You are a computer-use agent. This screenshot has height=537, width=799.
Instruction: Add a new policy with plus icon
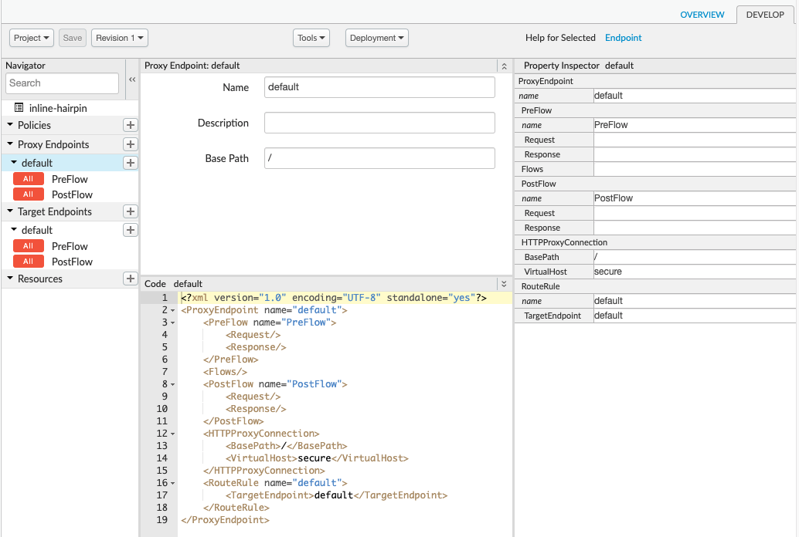tap(131, 125)
